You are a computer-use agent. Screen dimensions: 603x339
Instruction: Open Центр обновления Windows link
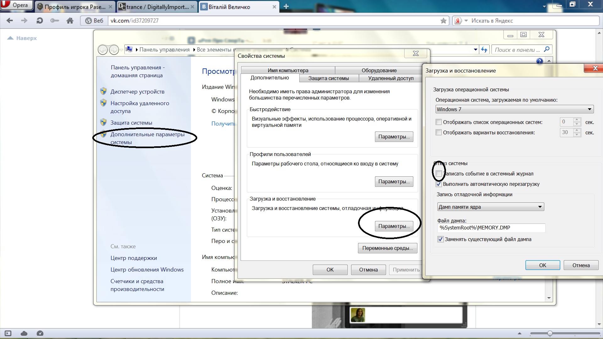coord(147,270)
